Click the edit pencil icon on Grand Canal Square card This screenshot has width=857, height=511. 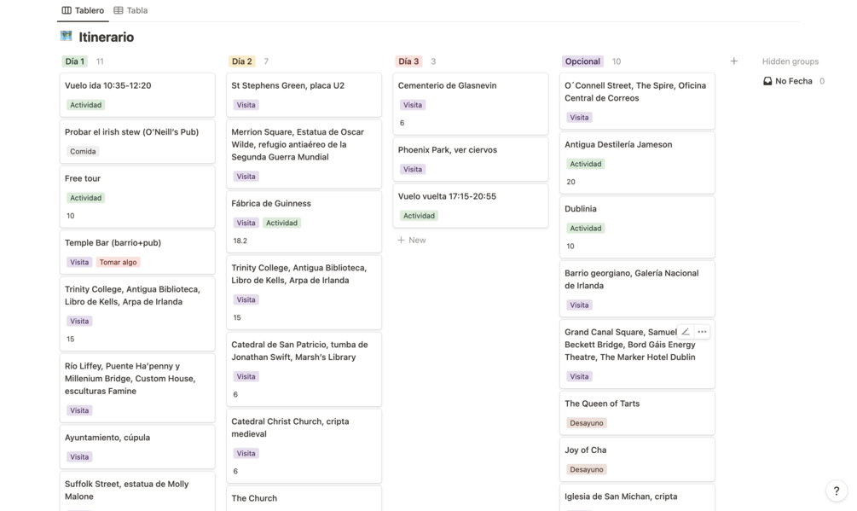click(x=686, y=332)
